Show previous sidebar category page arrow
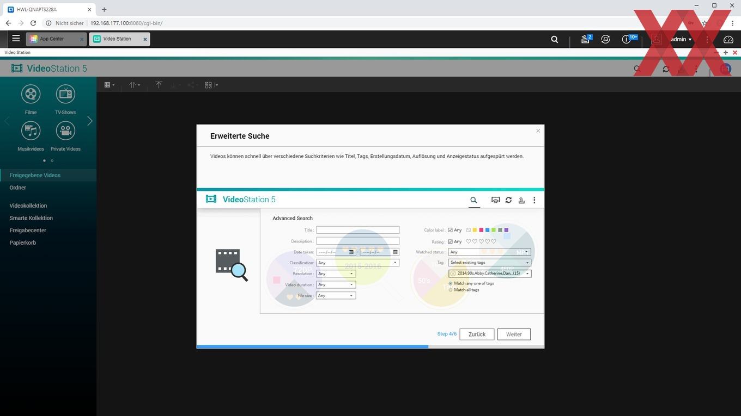Image resolution: width=741 pixels, height=416 pixels. pos(7,121)
